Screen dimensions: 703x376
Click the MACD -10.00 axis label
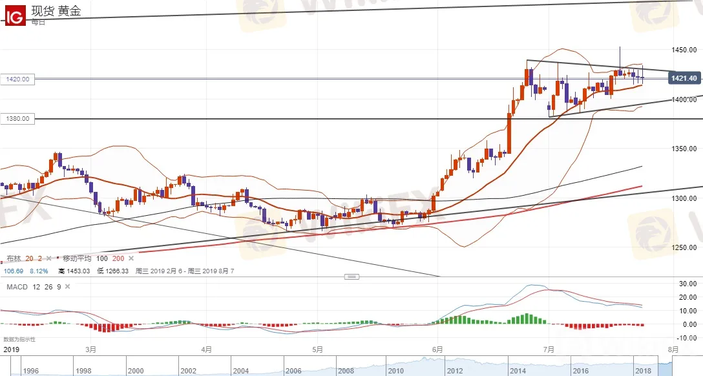click(x=686, y=338)
